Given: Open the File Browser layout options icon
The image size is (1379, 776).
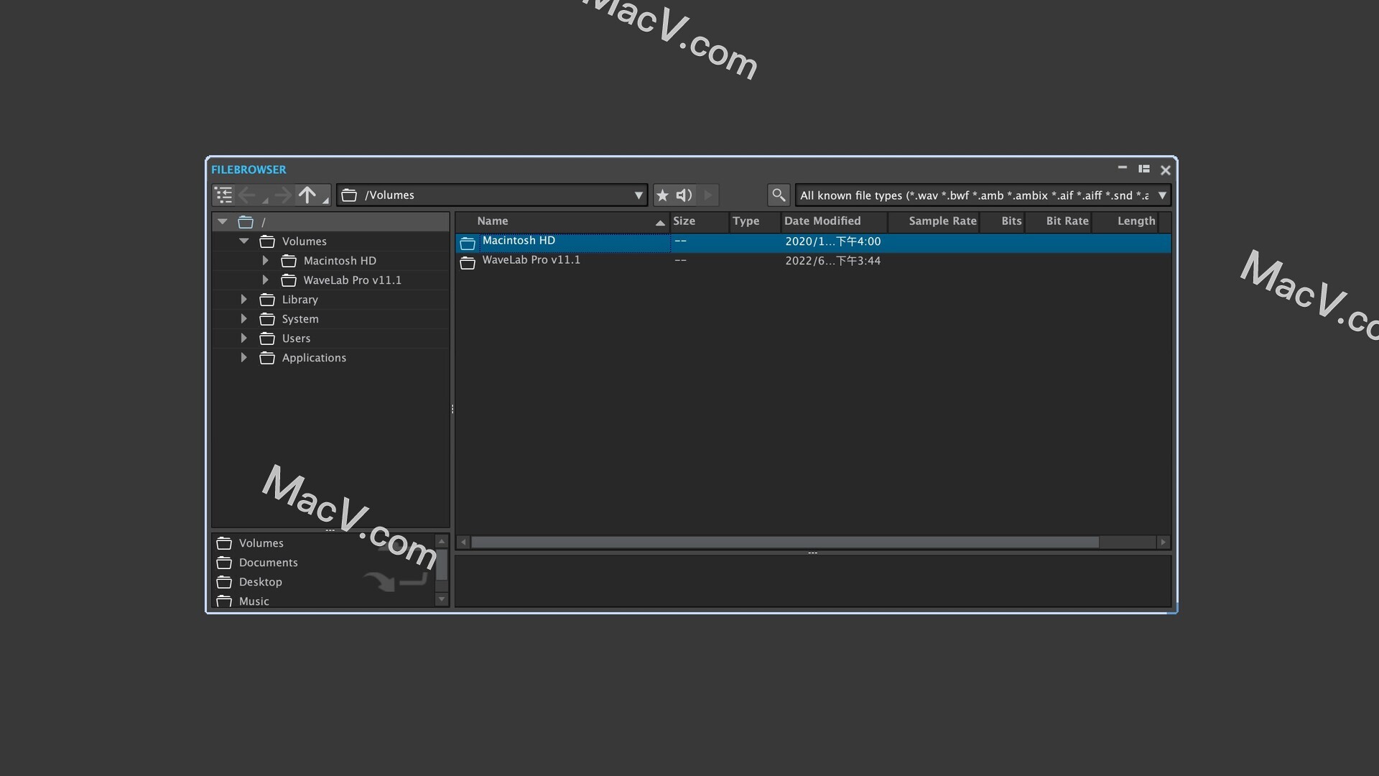Looking at the screenshot, I should click(1144, 170).
